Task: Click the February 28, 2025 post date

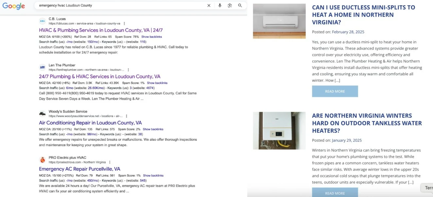Action: (348, 32)
